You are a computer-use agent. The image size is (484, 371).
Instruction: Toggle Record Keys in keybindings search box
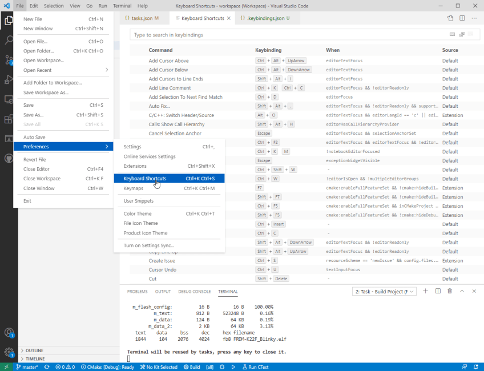(x=453, y=35)
